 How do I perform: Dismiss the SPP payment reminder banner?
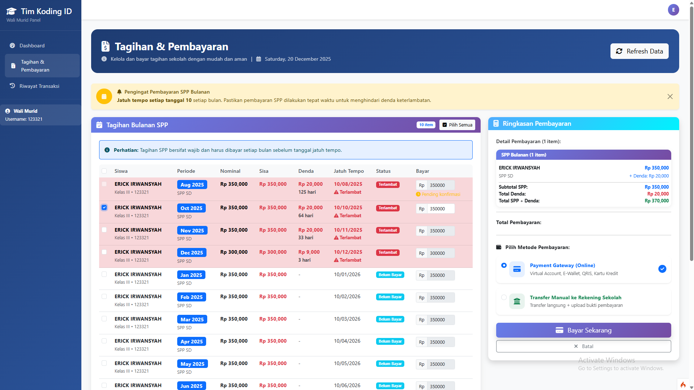click(670, 97)
